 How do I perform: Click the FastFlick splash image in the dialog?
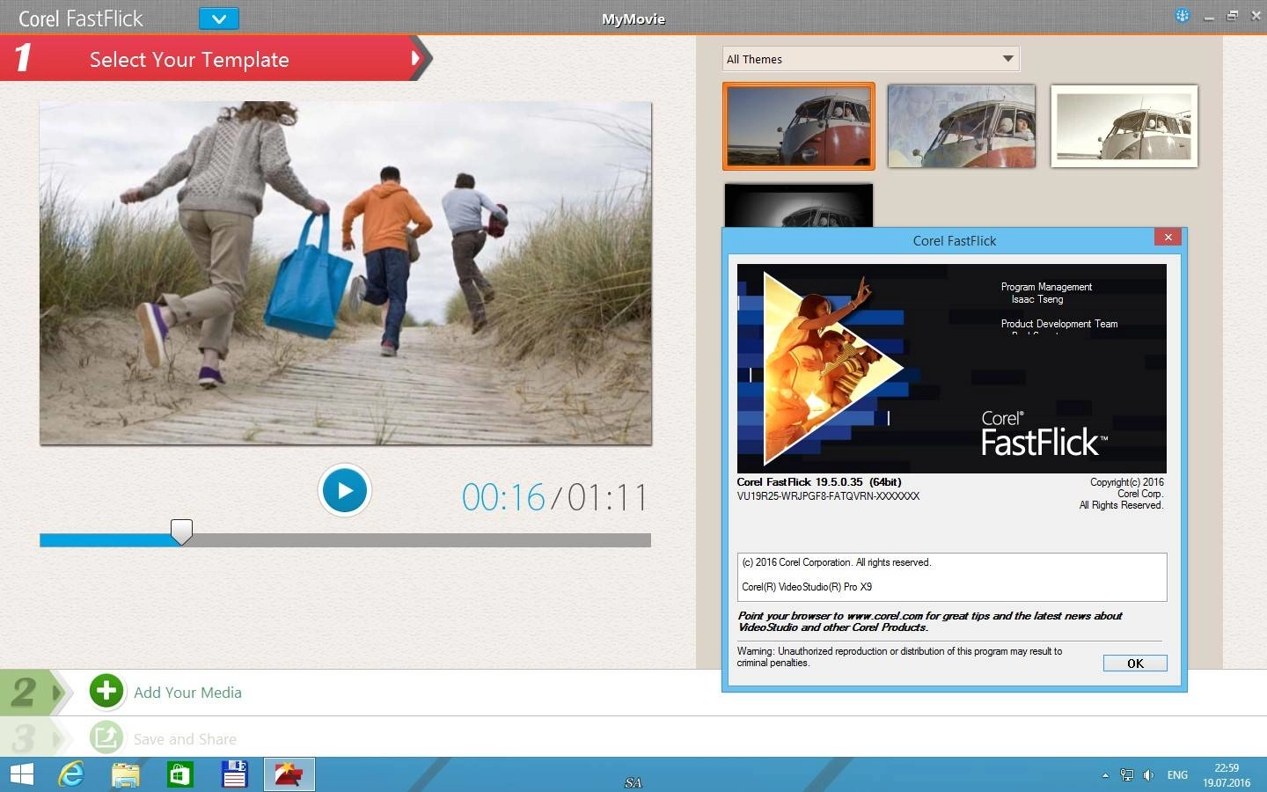(951, 368)
